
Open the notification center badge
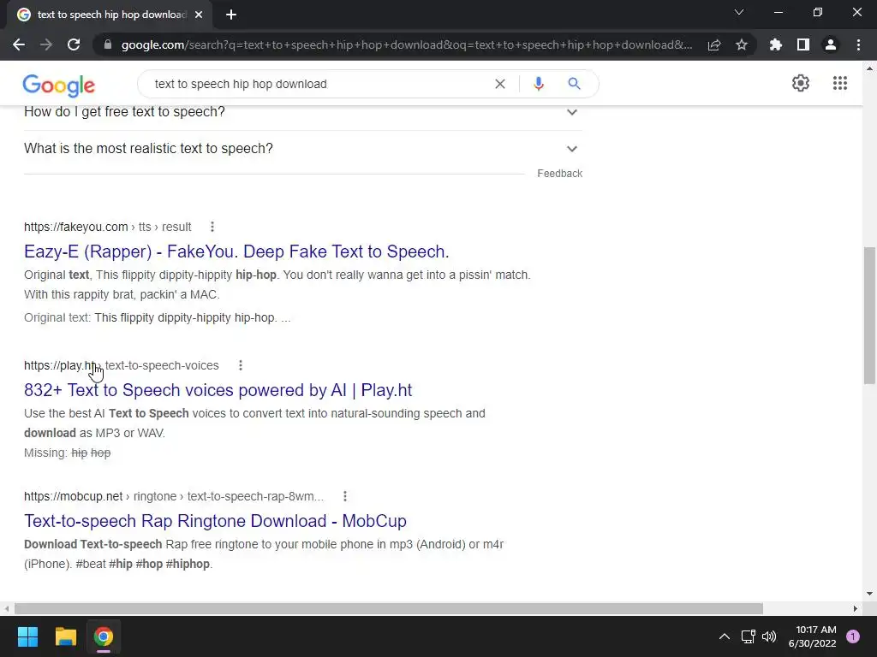point(853,636)
